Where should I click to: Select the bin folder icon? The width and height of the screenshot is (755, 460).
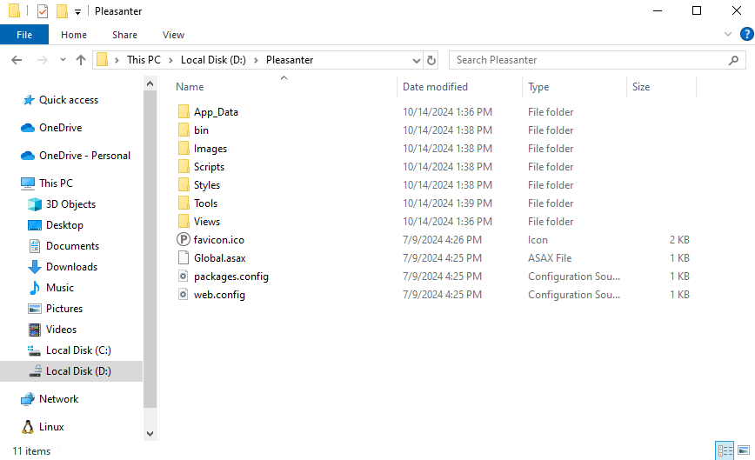[x=184, y=130]
